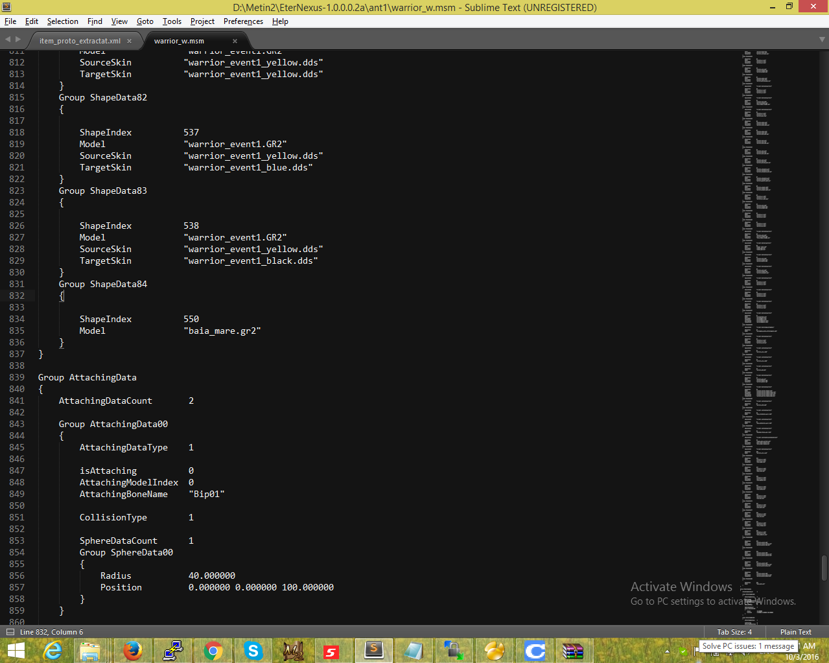This screenshot has width=829, height=663.
Task: Open the tab list dropdown arrow
Action: (822, 40)
